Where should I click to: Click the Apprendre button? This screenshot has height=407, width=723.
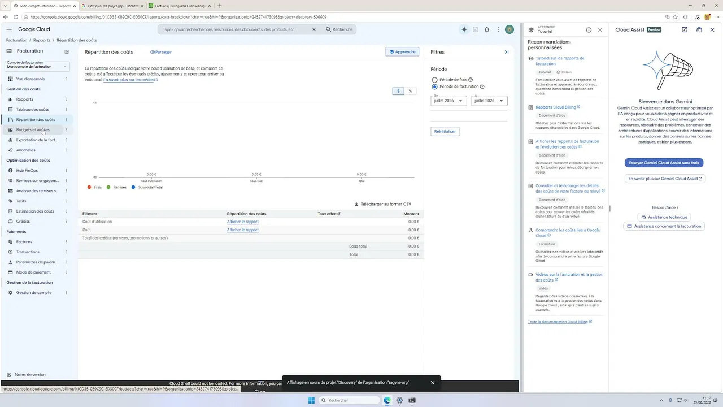point(402,52)
